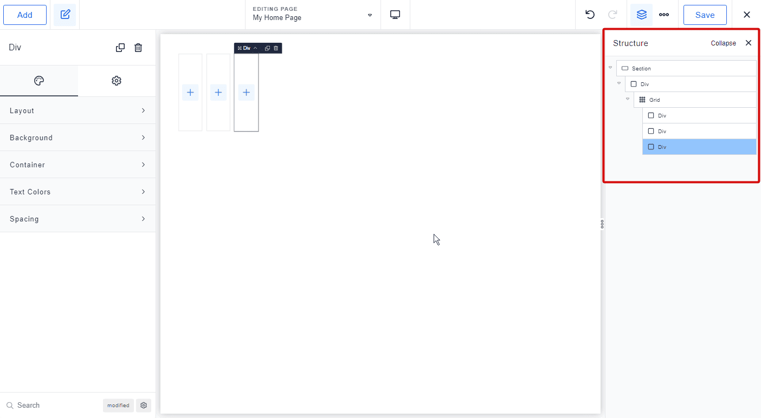Open the three-dot more options menu
Viewport: 761px width, 418px height.
click(664, 15)
